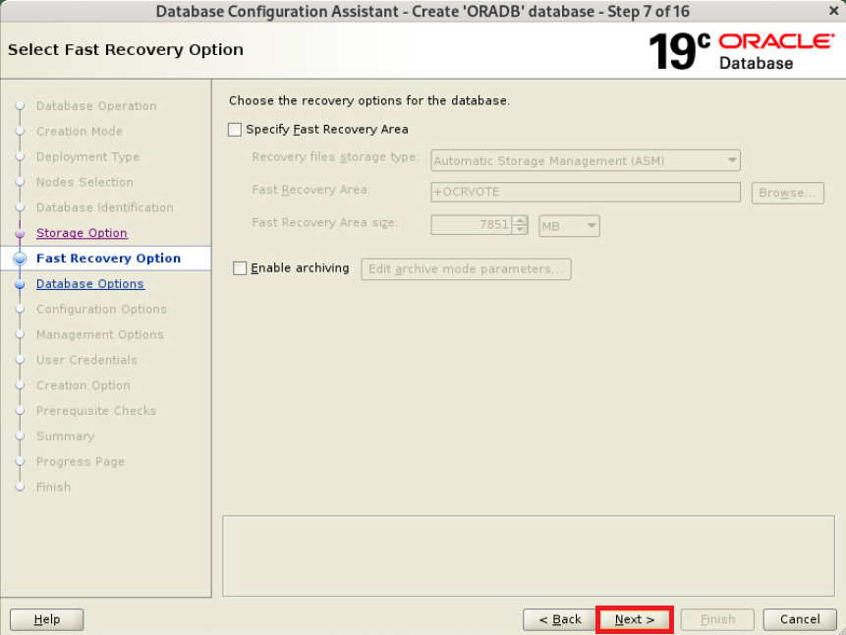
Task: Close the Database Configuration Assistant window
Action: click(833, 10)
